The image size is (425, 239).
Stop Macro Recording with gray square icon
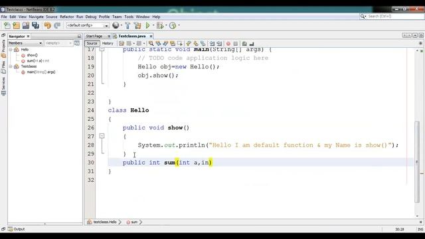pos(236,44)
